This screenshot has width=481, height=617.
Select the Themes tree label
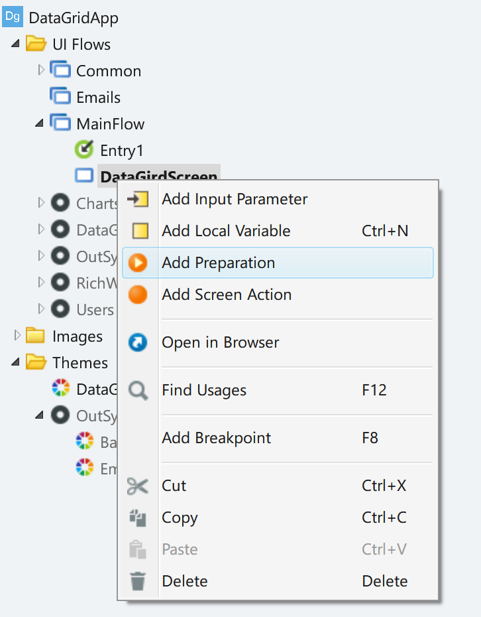tap(80, 362)
